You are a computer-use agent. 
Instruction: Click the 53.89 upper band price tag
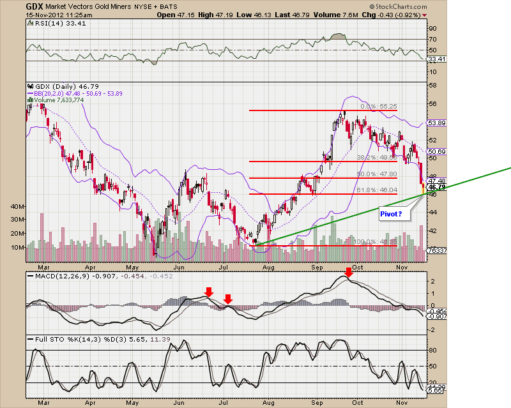tap(437, 123)
